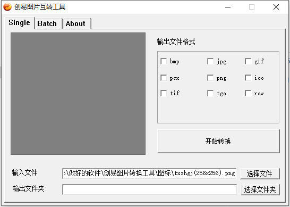
Task: Focus the 输入文件 path input field
Action: click(x=149, y=173)
